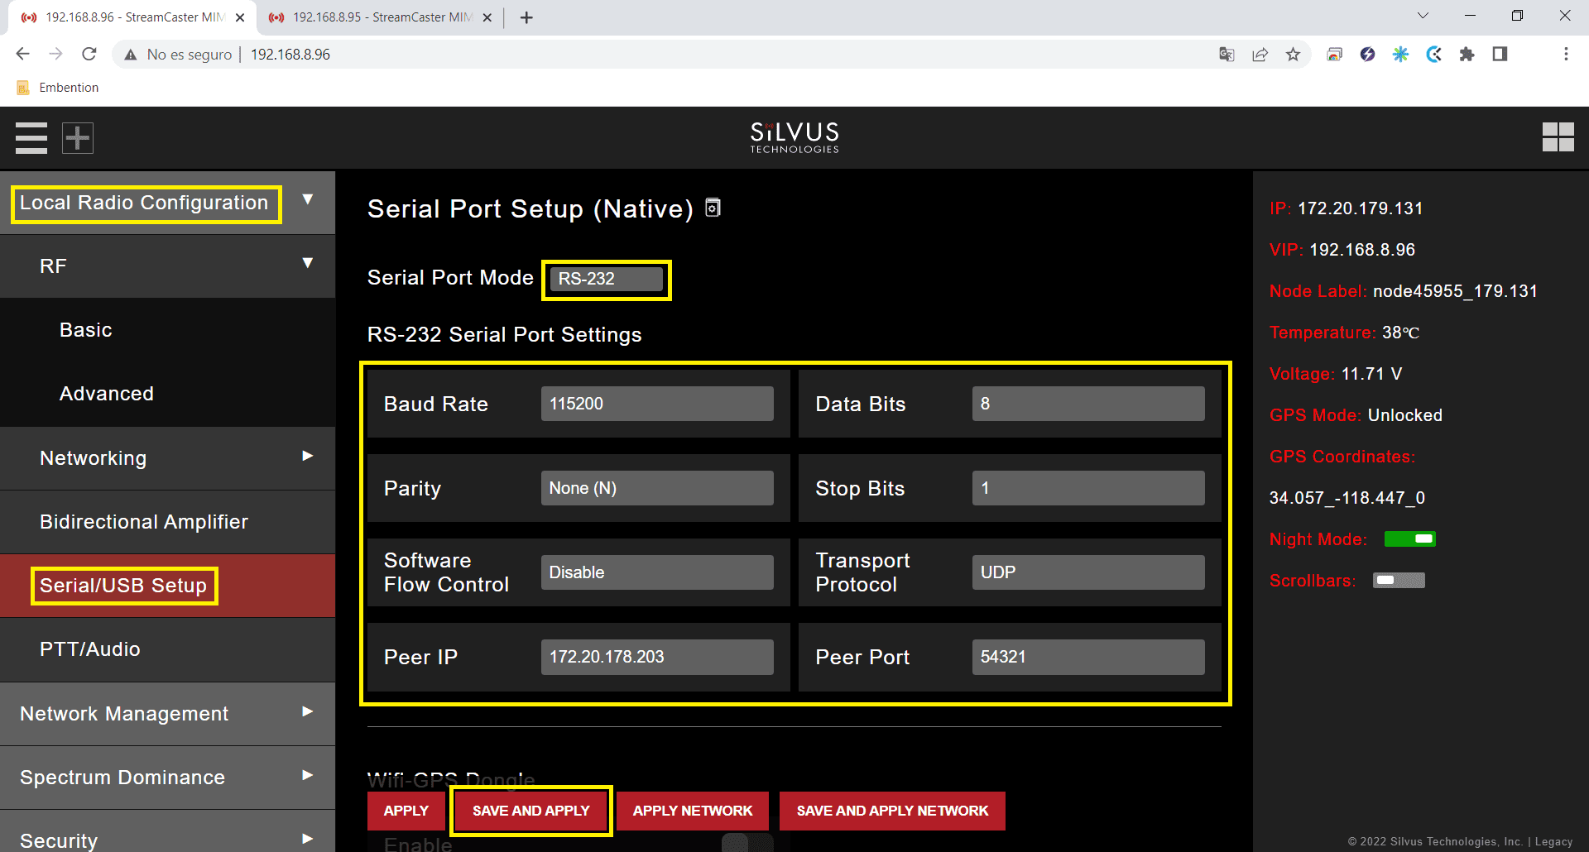Click the browser share icon
The height and width of the screenshot is (852, 1589).
click(1260, 55)
